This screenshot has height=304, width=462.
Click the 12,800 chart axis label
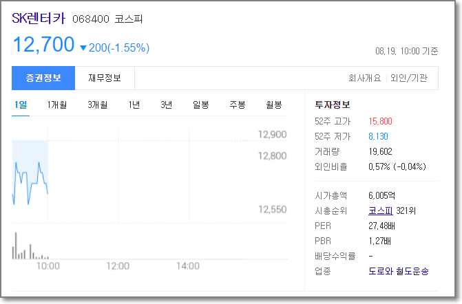click(272, 155)
